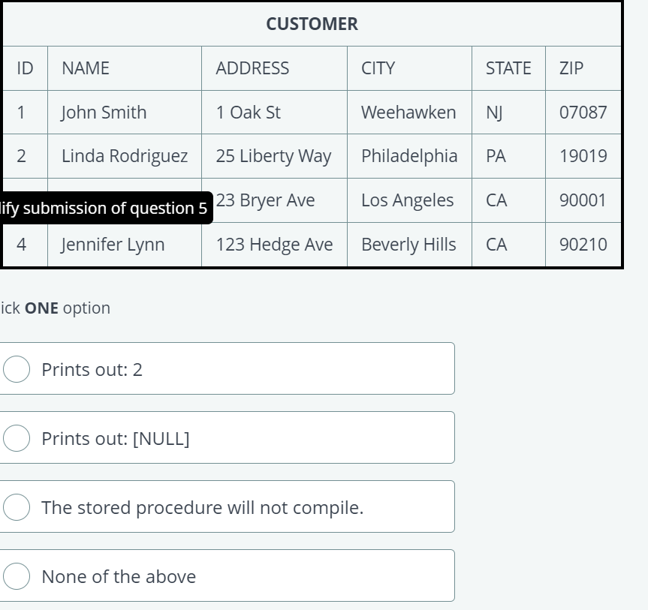This screenshot has height=610, width=648.
Task: Choose the 'Prints out: [NULL]' radio option
Action: click(x=17, y=437)
